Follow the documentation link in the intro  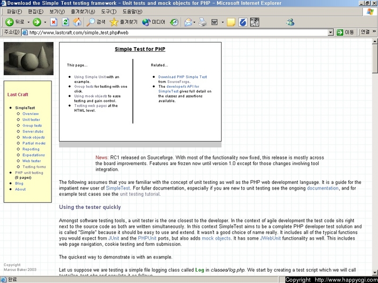[323, 188]
